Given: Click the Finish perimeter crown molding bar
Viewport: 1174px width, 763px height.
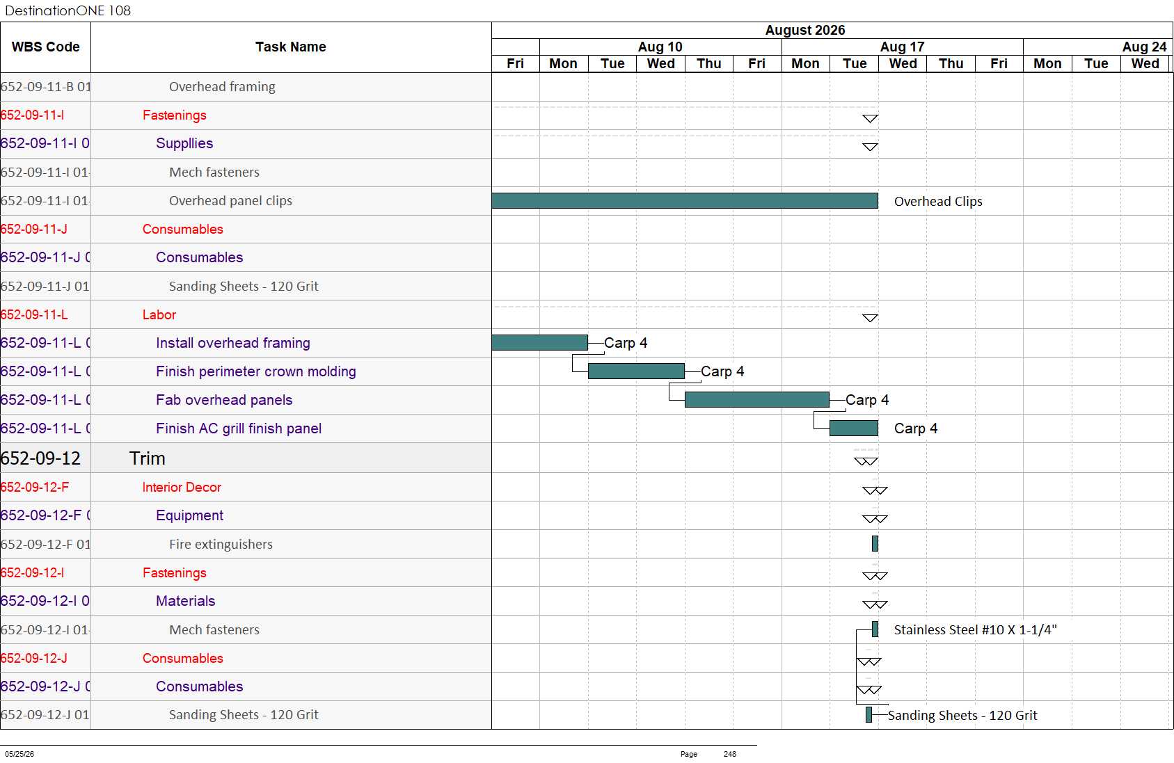Looking at the screenshot, I should (636, 371).
